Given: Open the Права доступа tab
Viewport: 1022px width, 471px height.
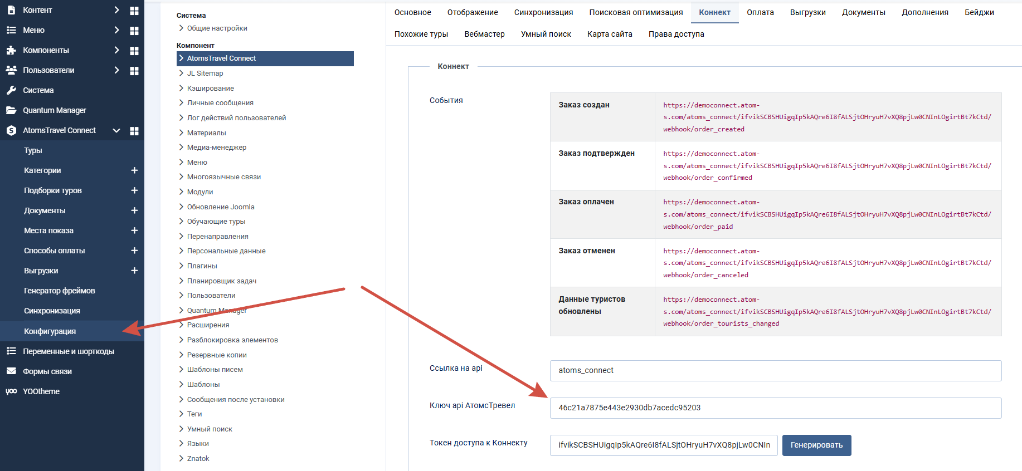Looking at the screenshot, I should coord(676,34).
